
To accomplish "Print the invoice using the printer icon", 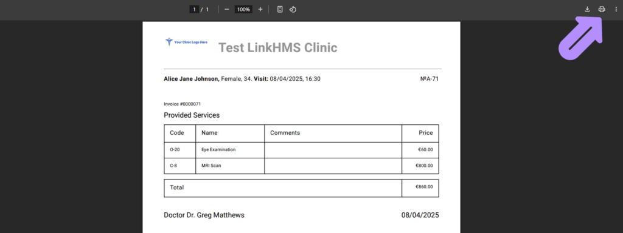I will tap(602, 9).
